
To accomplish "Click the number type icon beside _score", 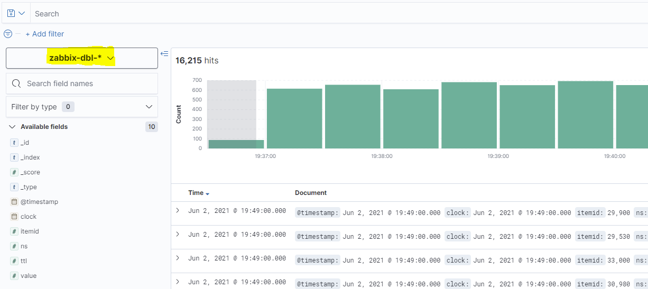I will [x=14, y=172].
